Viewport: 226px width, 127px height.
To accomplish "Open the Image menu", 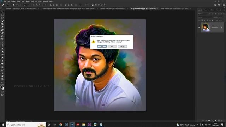I will pyautogui.click(x=13, y=1).
